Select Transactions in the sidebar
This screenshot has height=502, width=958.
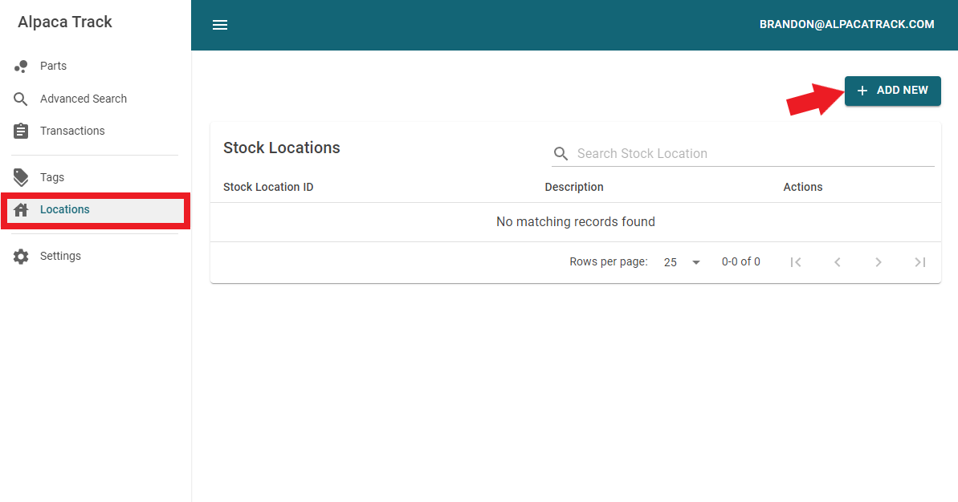point(72,131)
